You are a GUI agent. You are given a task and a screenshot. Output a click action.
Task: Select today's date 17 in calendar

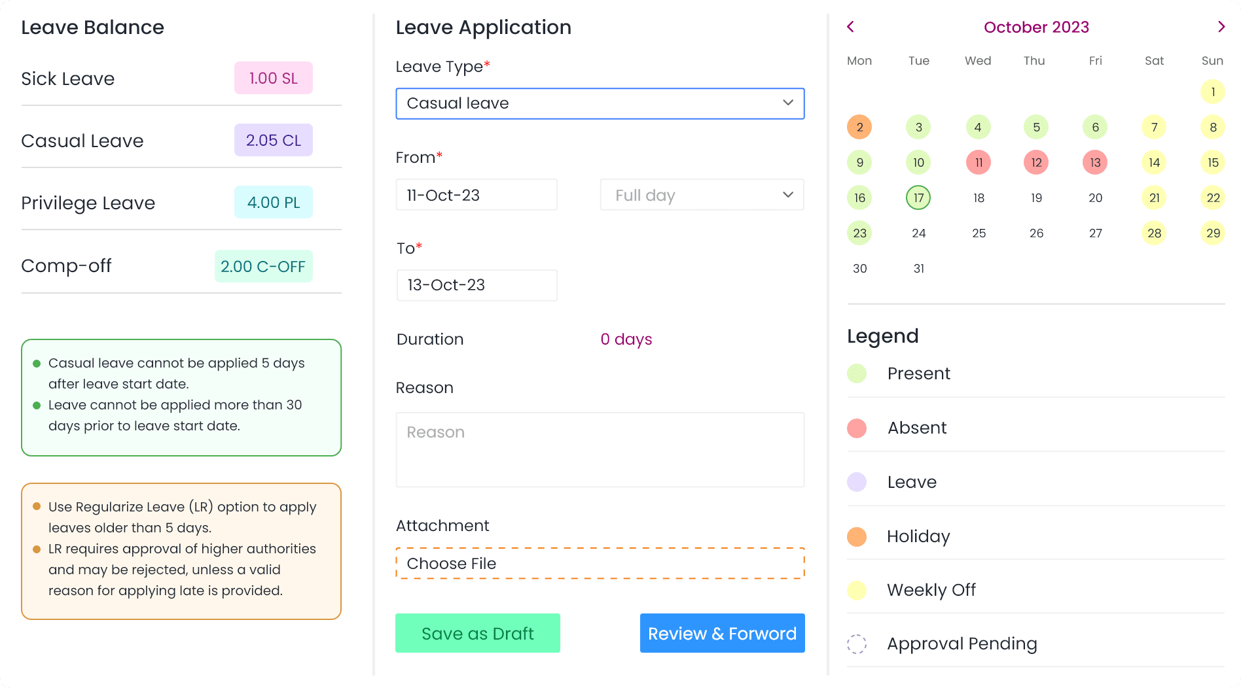click(918, 198)
